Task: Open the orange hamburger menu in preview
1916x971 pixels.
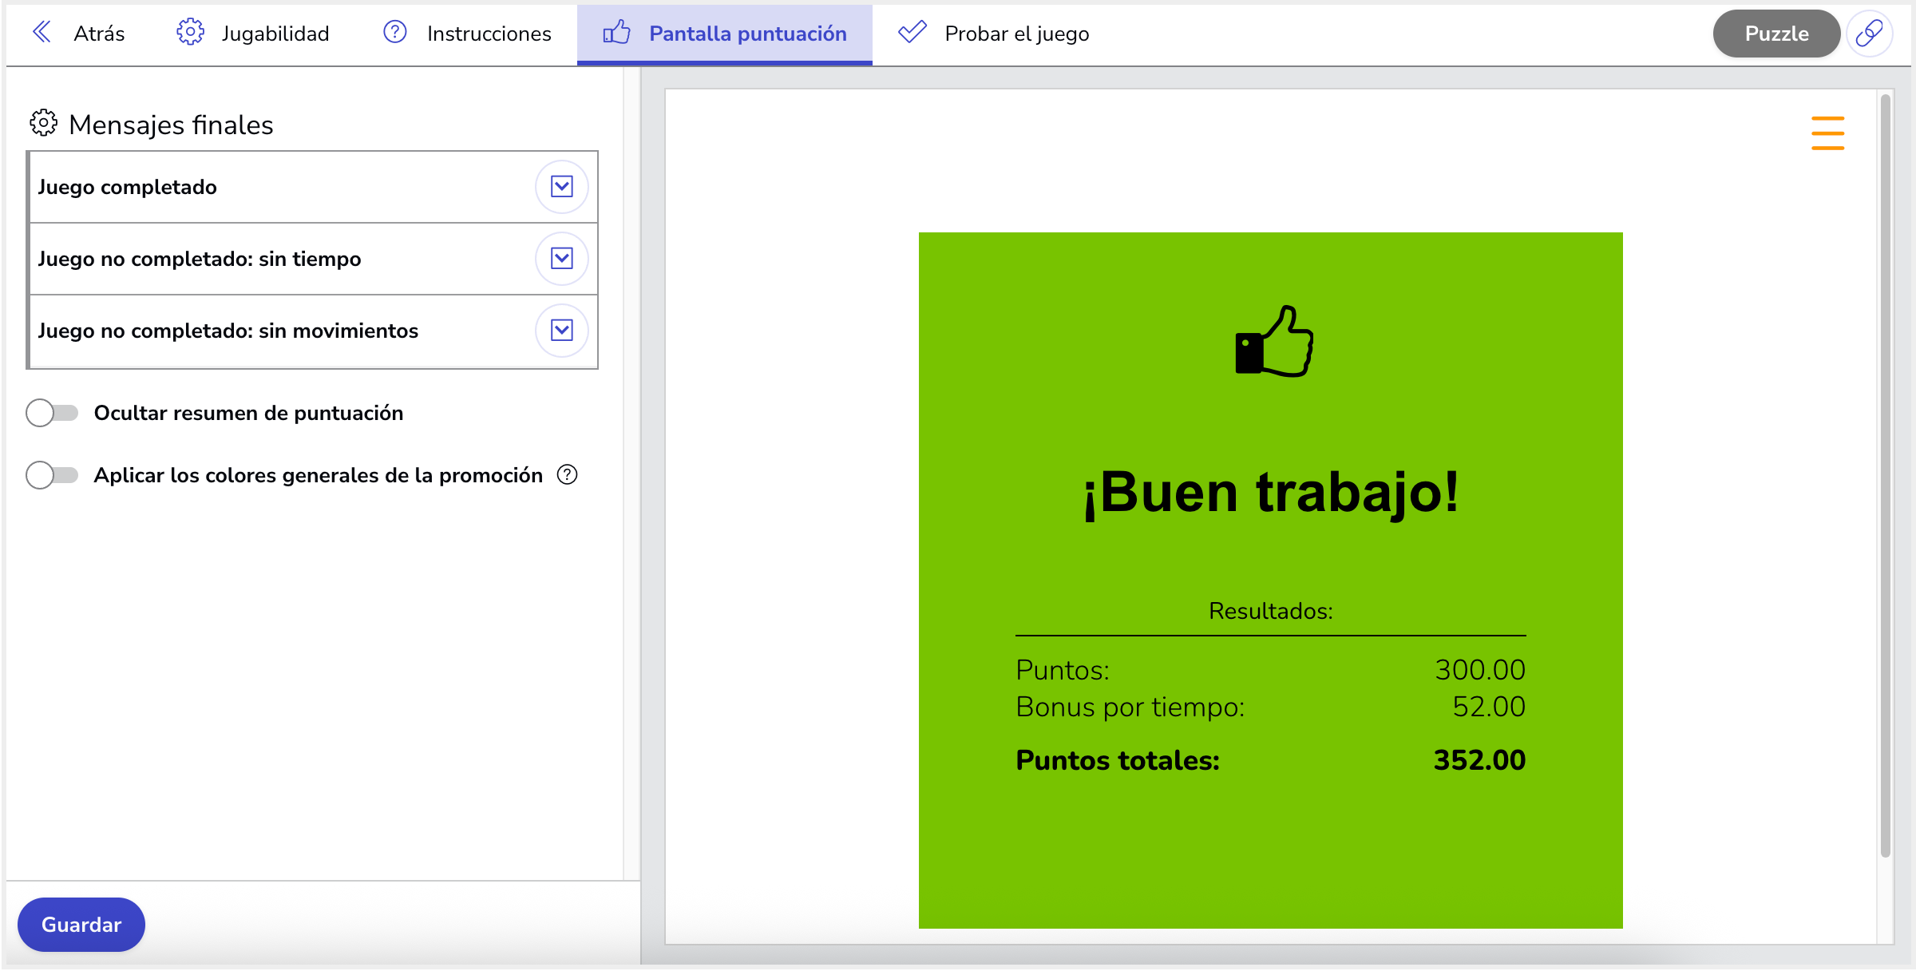Action: pyautogui.click(x=1827, y=133)
